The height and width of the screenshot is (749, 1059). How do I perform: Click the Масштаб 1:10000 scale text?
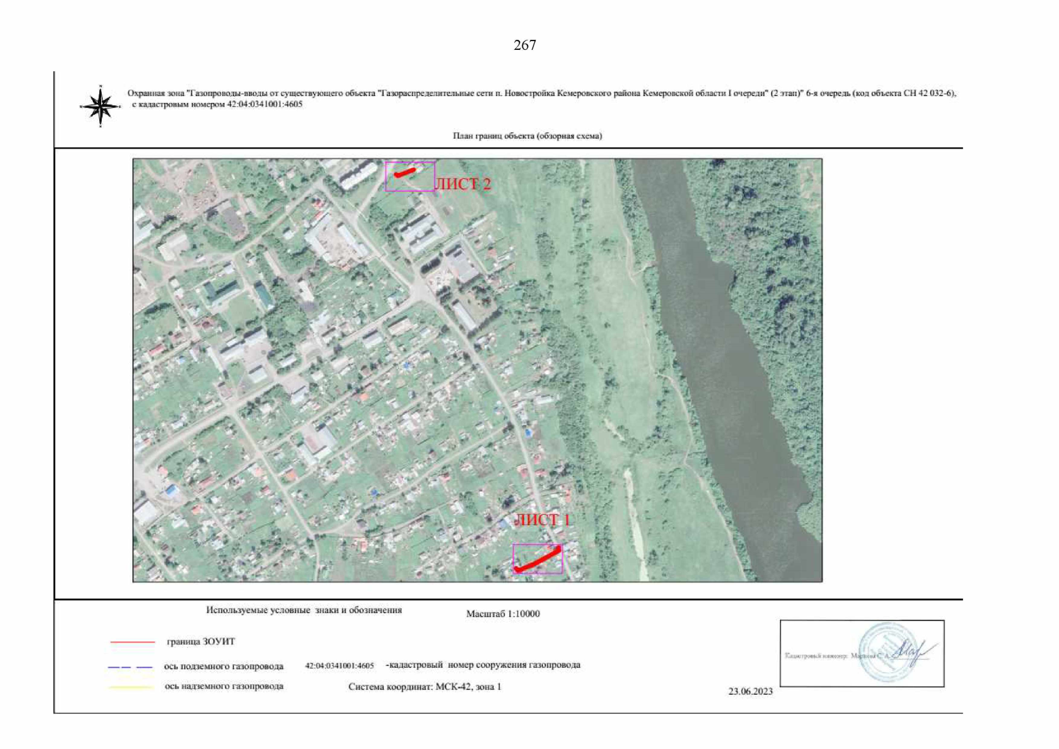pos(503,614)
